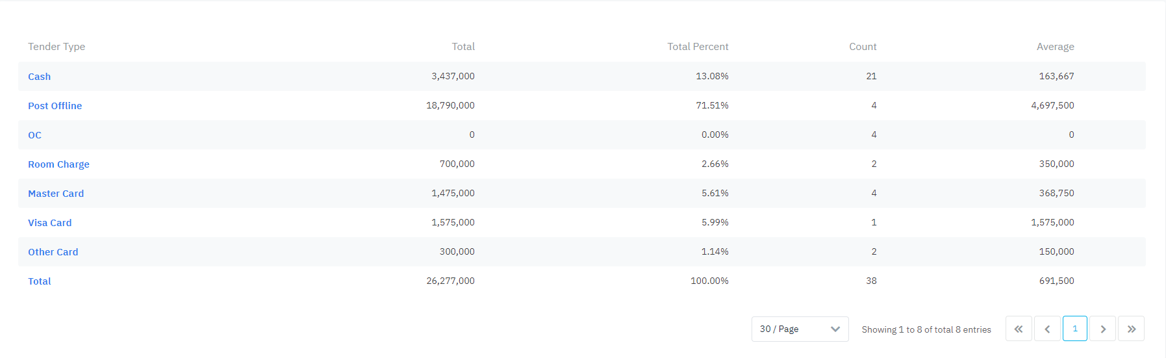The height and width of the screenshot is (358, 1166).
Task: Open the 30 / Page dropdown
Action: pos(800,329)
